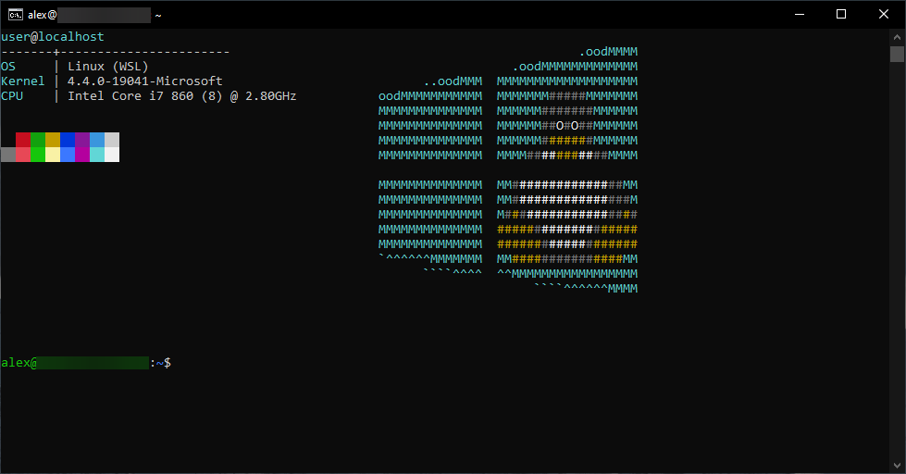
Task: Close the terminal window
Action: 884,15
